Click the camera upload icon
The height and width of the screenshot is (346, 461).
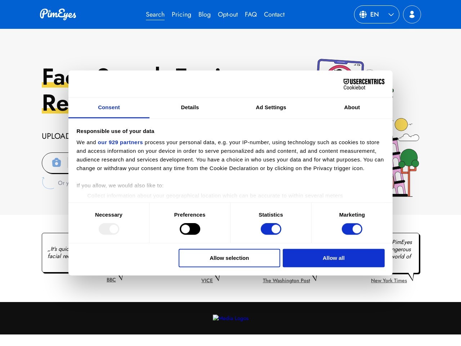click(x=57, y=163)
